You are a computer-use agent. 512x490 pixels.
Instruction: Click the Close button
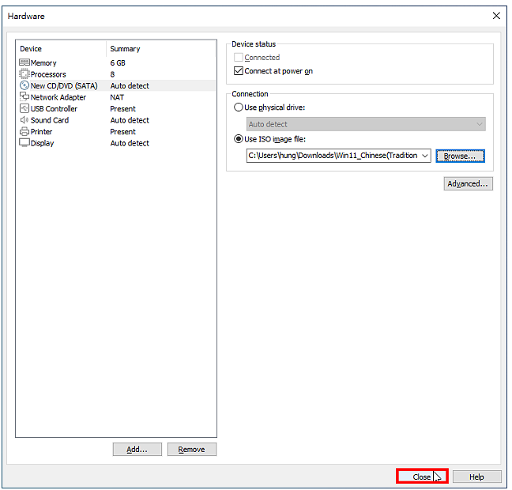pos(422,477)
